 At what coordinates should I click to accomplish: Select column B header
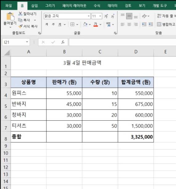click(x=64, y=52)
